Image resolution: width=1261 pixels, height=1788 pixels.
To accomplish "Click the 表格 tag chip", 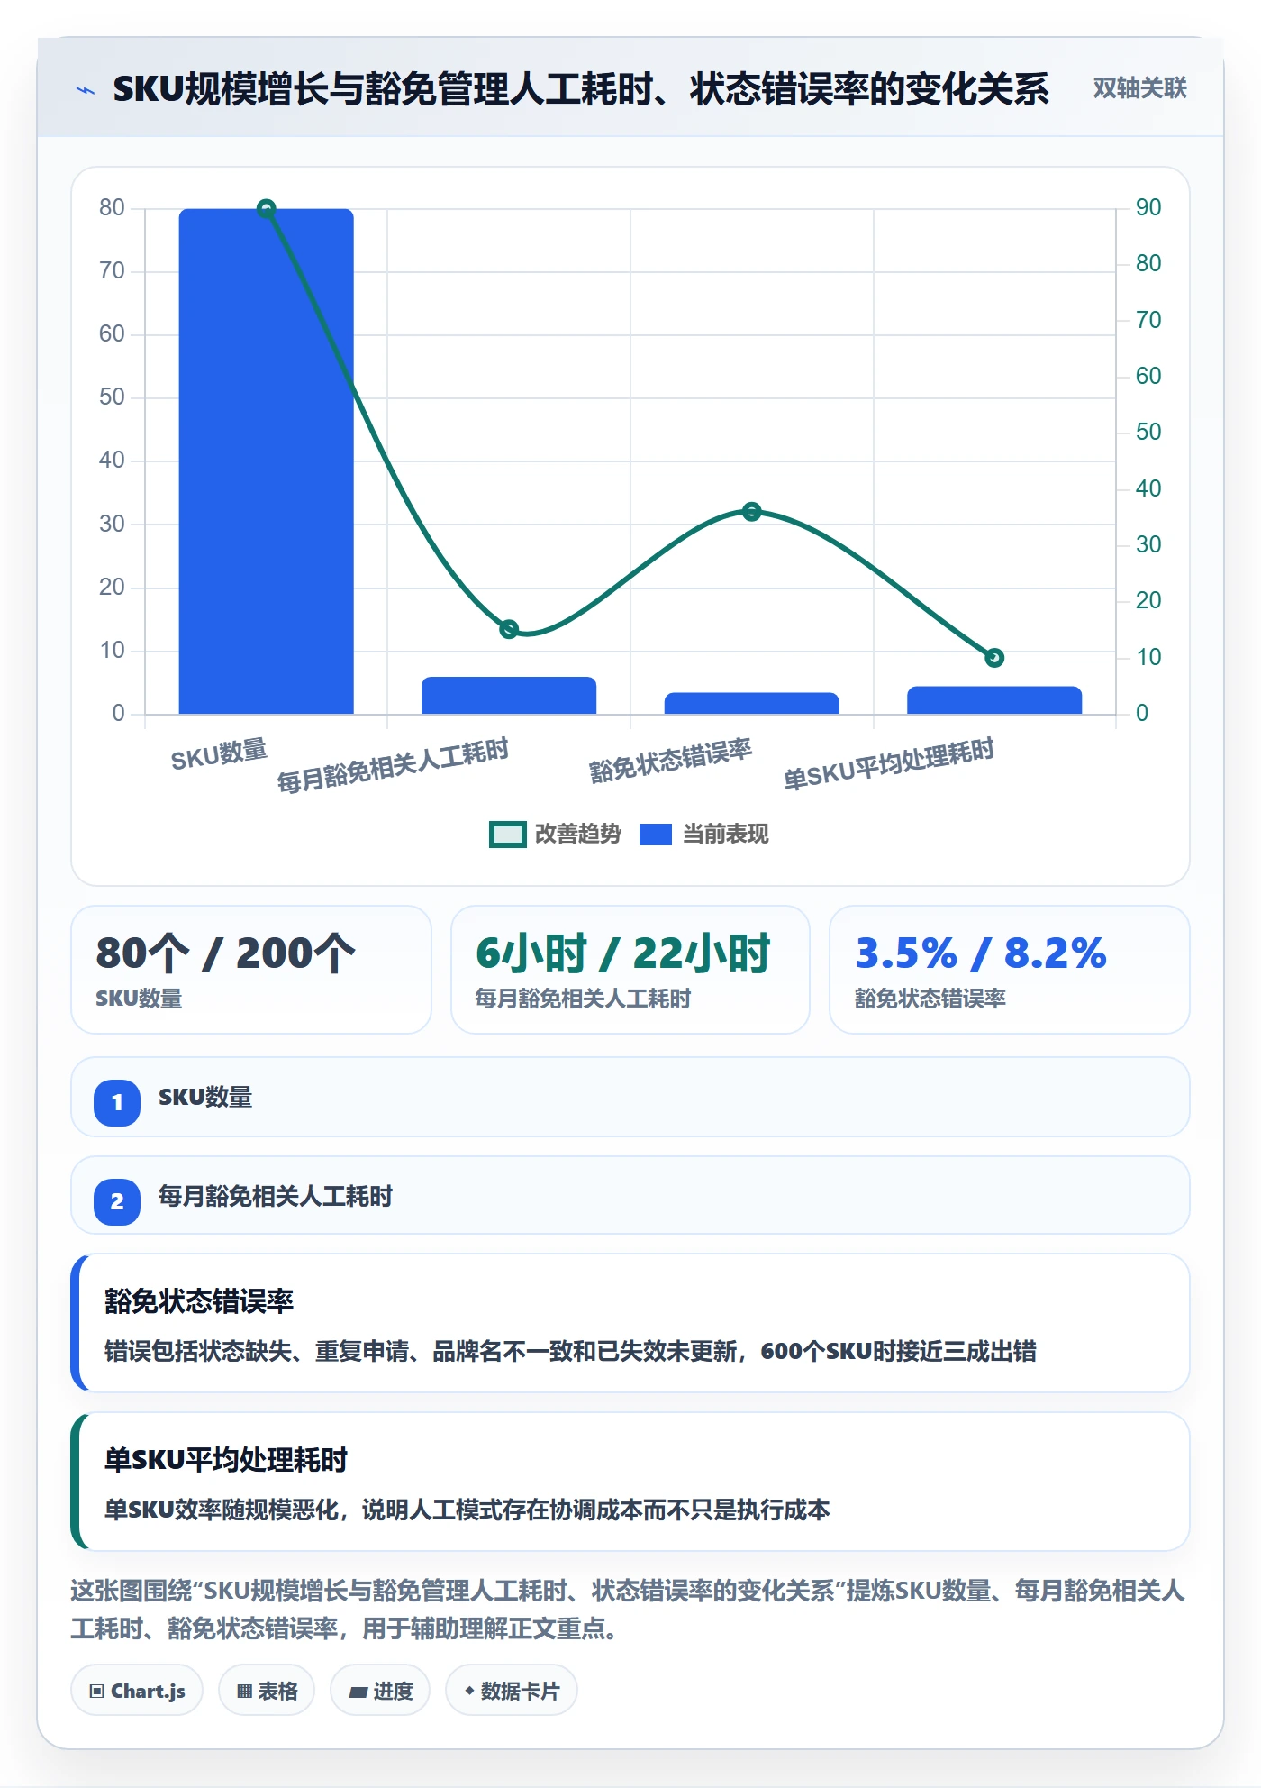I will point(267,1691).
